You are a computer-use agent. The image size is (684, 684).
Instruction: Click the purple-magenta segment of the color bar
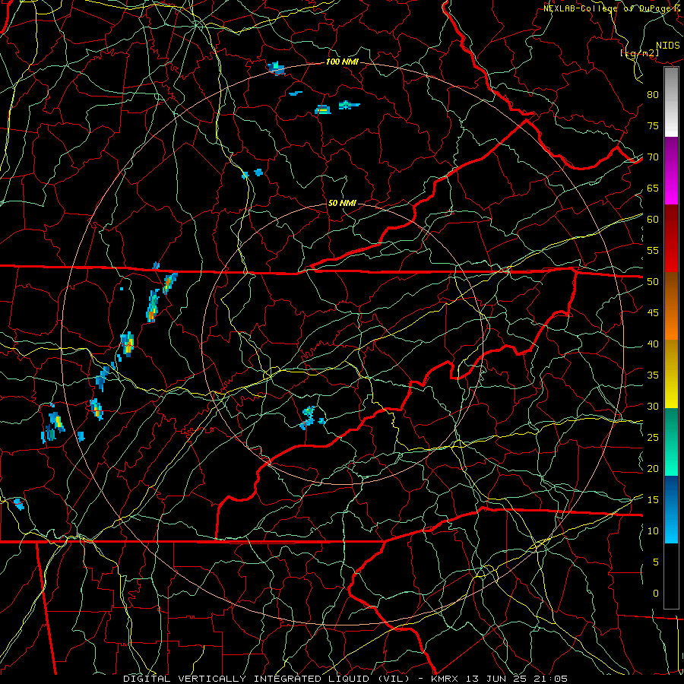pyautogui.click(x=671, y=170)
